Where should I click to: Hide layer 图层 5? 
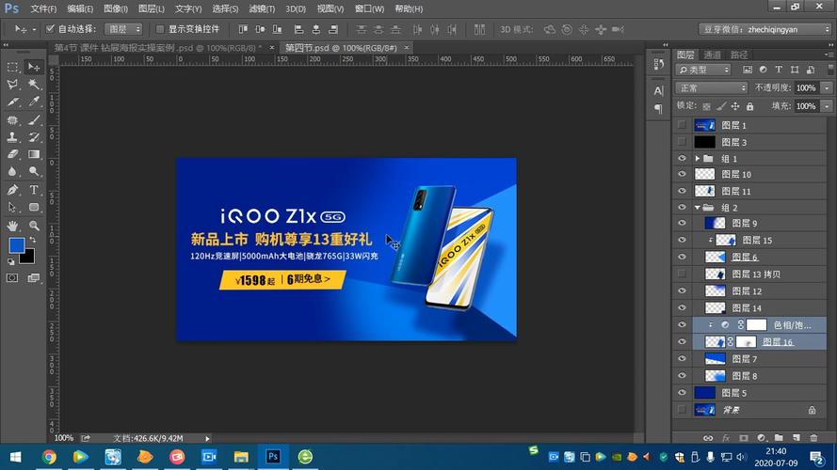[x=682, y=393]
